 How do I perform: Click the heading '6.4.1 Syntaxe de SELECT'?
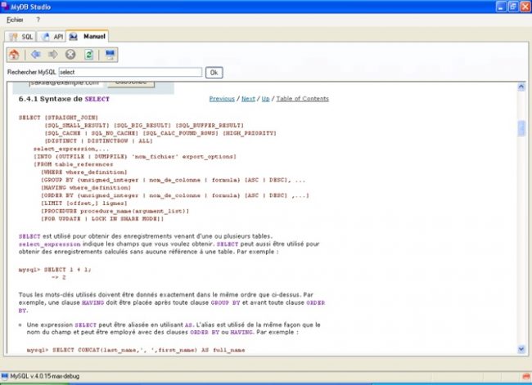64,99
